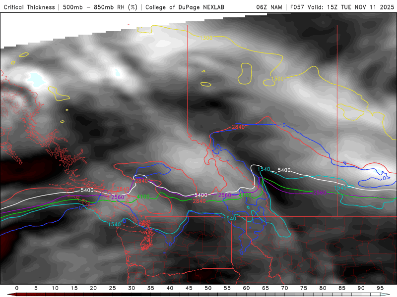Click the "90" RH scale label
This screenshot has width=397, height=297.
coord(361,288)
